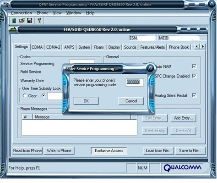Click the Delete All button
Viewport: 217px width, 183px height.
[183, 131]
